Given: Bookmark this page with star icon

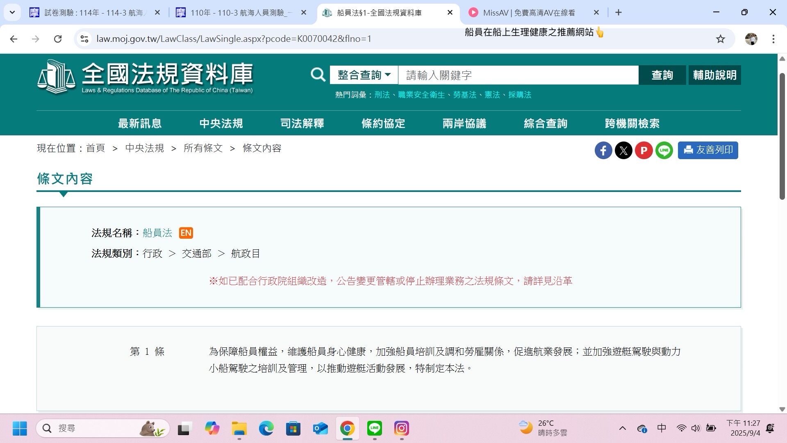Looking at the screenshot, I should point(720,39).
